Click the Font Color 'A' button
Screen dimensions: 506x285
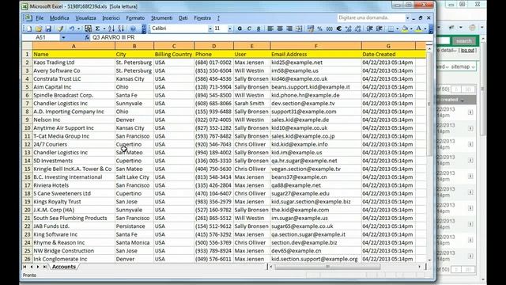point(418,28)
